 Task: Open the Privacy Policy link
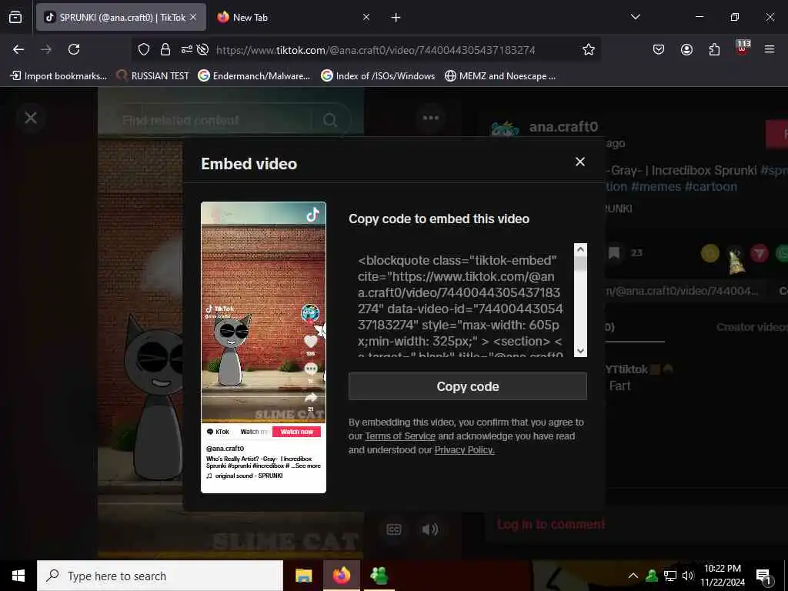point(464,450)
